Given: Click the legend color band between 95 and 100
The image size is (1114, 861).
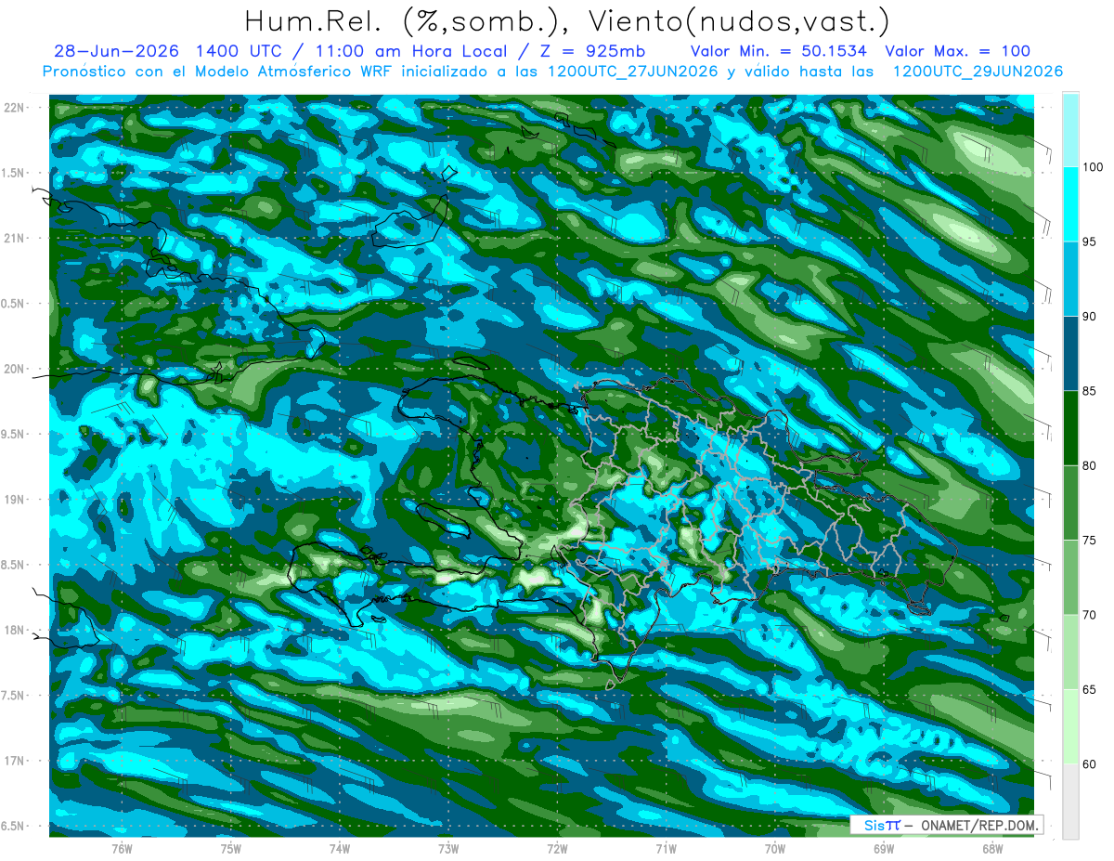Looking at the screenshot, I should click(1070, 204).
